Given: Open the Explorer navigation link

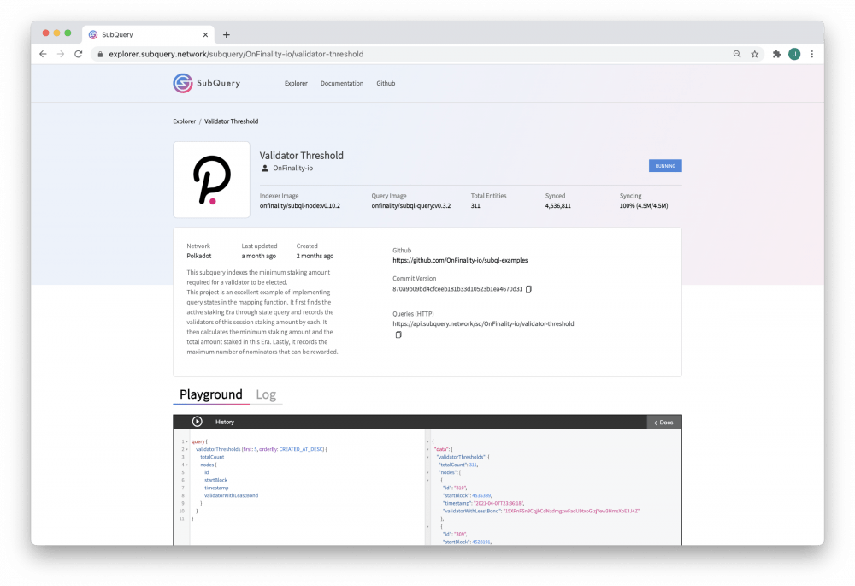Looking at the screenshot, I should point(296,84).
